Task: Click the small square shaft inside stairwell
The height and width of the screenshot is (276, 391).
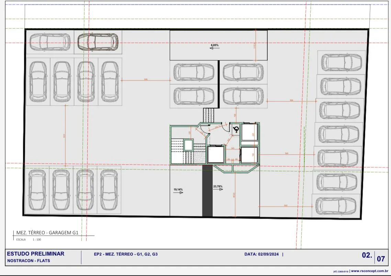Action: (x=189, y=145)
